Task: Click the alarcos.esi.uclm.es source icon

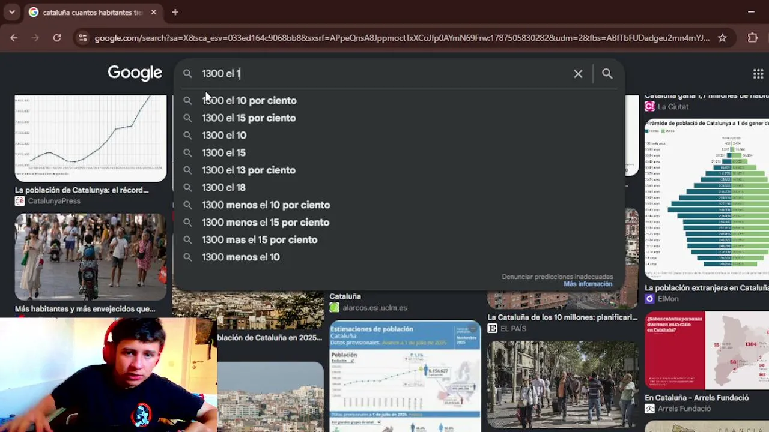Action: click(x=335, y=308)
